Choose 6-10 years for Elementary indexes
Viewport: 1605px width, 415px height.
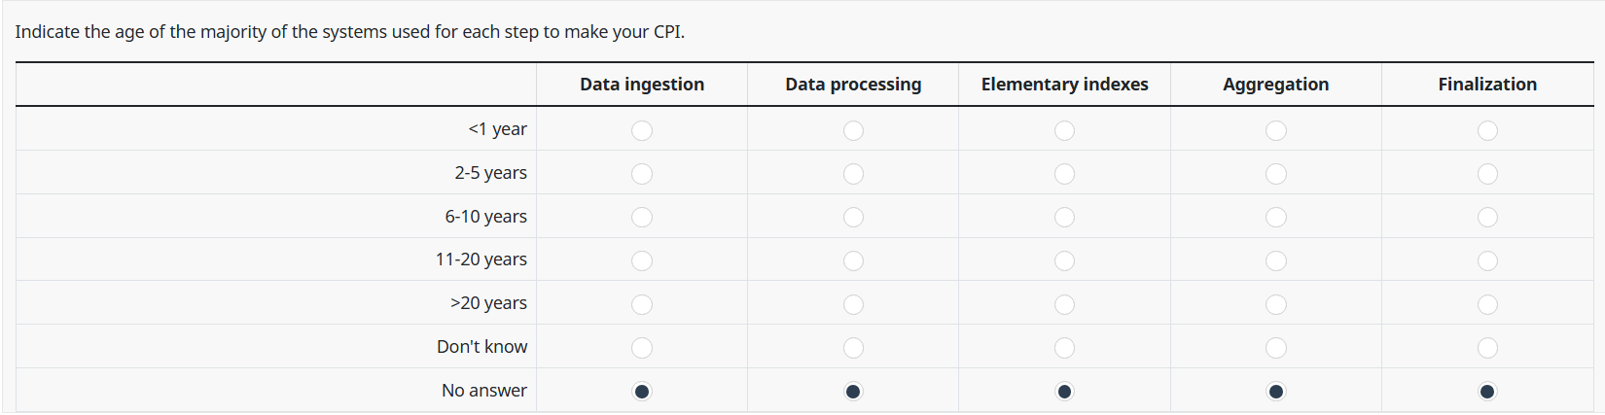(1065, 217)
